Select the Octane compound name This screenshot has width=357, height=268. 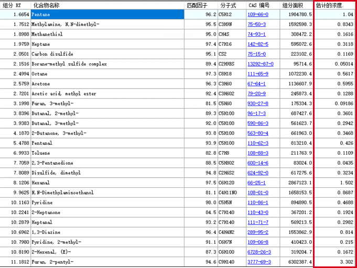(39, 74)
